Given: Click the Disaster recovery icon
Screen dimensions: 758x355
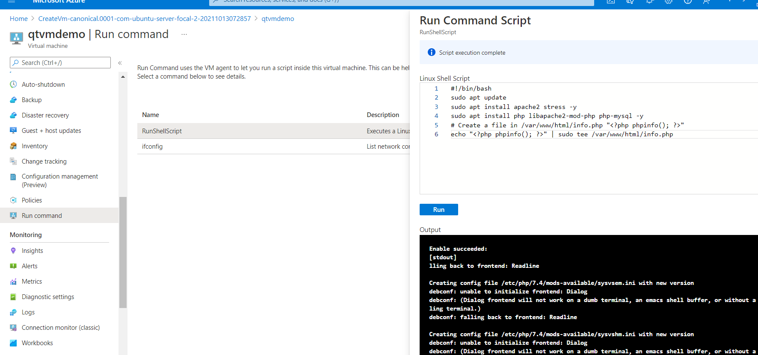Looking at the screenshot, I should click(13, 115).
